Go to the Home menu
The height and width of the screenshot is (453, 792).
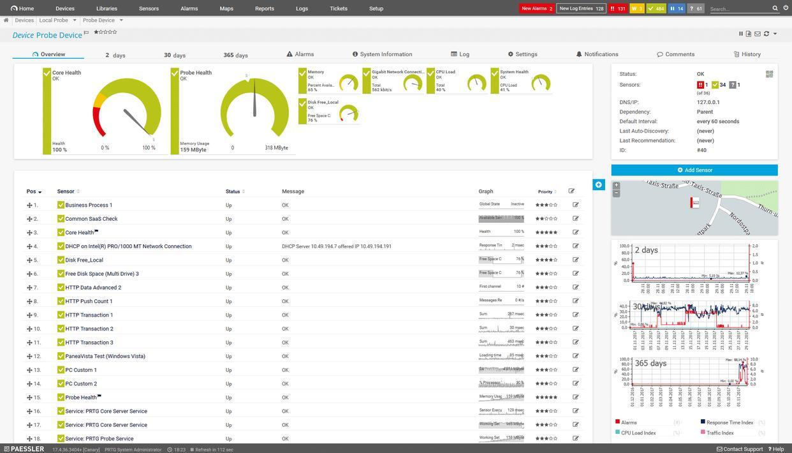[x=22, y=8]
